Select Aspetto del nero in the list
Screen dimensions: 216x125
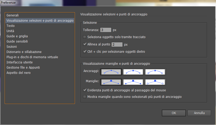point(19,73)
